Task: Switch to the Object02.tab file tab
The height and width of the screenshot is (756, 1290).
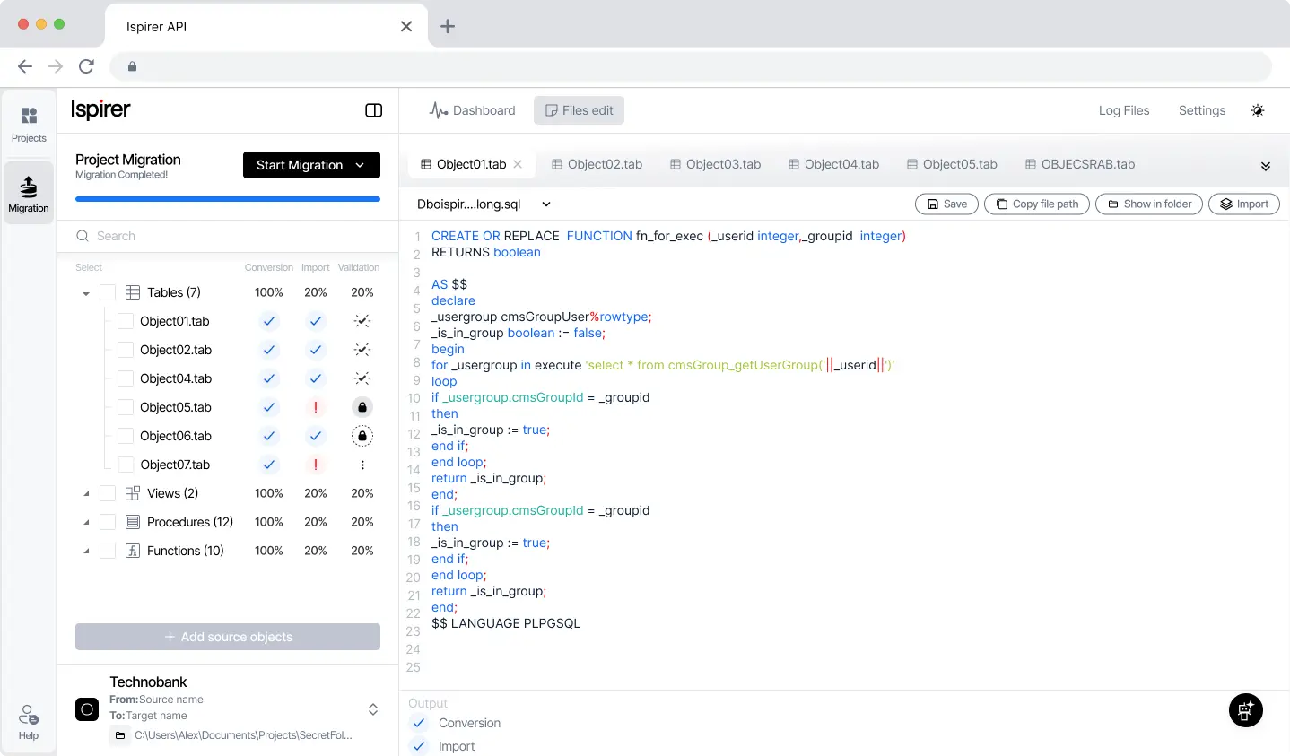Action: (x=597, y=164)
